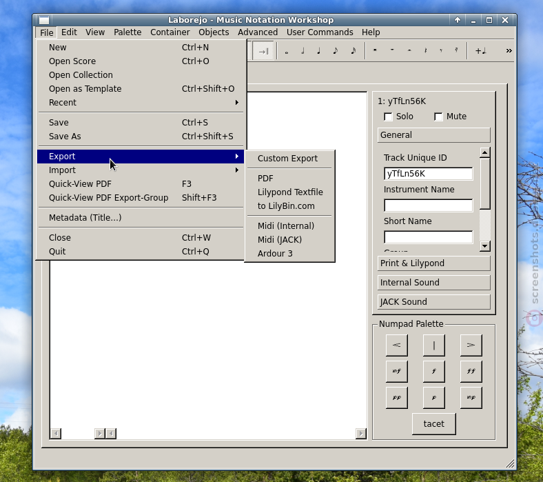The image size is (543, 482).
Task: Click track panel scroll-down arrow
Action: pyautogui.click(x=485, y=246)
